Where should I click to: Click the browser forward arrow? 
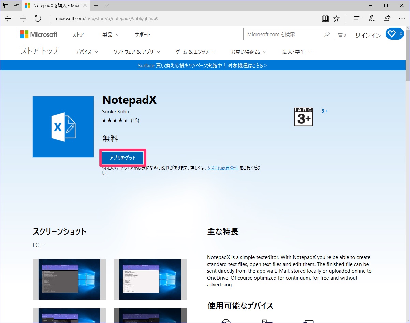23,18
